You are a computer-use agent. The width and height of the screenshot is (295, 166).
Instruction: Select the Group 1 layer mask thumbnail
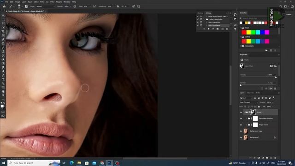tap(253, 112)
